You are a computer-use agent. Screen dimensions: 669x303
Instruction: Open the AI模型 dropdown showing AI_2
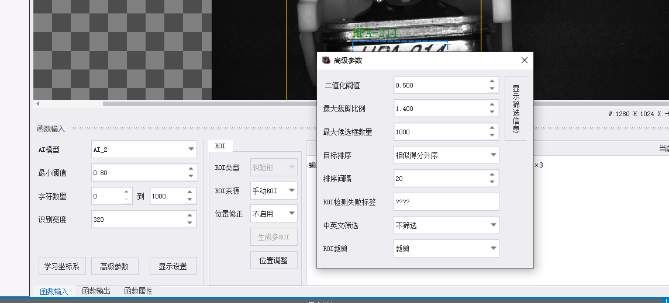[144, 149]
